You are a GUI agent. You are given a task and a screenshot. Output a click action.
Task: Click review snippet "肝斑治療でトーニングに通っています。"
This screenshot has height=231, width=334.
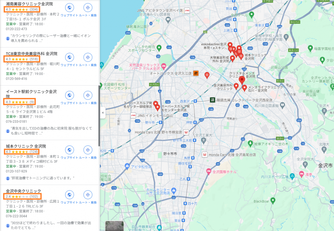(42, 178)
